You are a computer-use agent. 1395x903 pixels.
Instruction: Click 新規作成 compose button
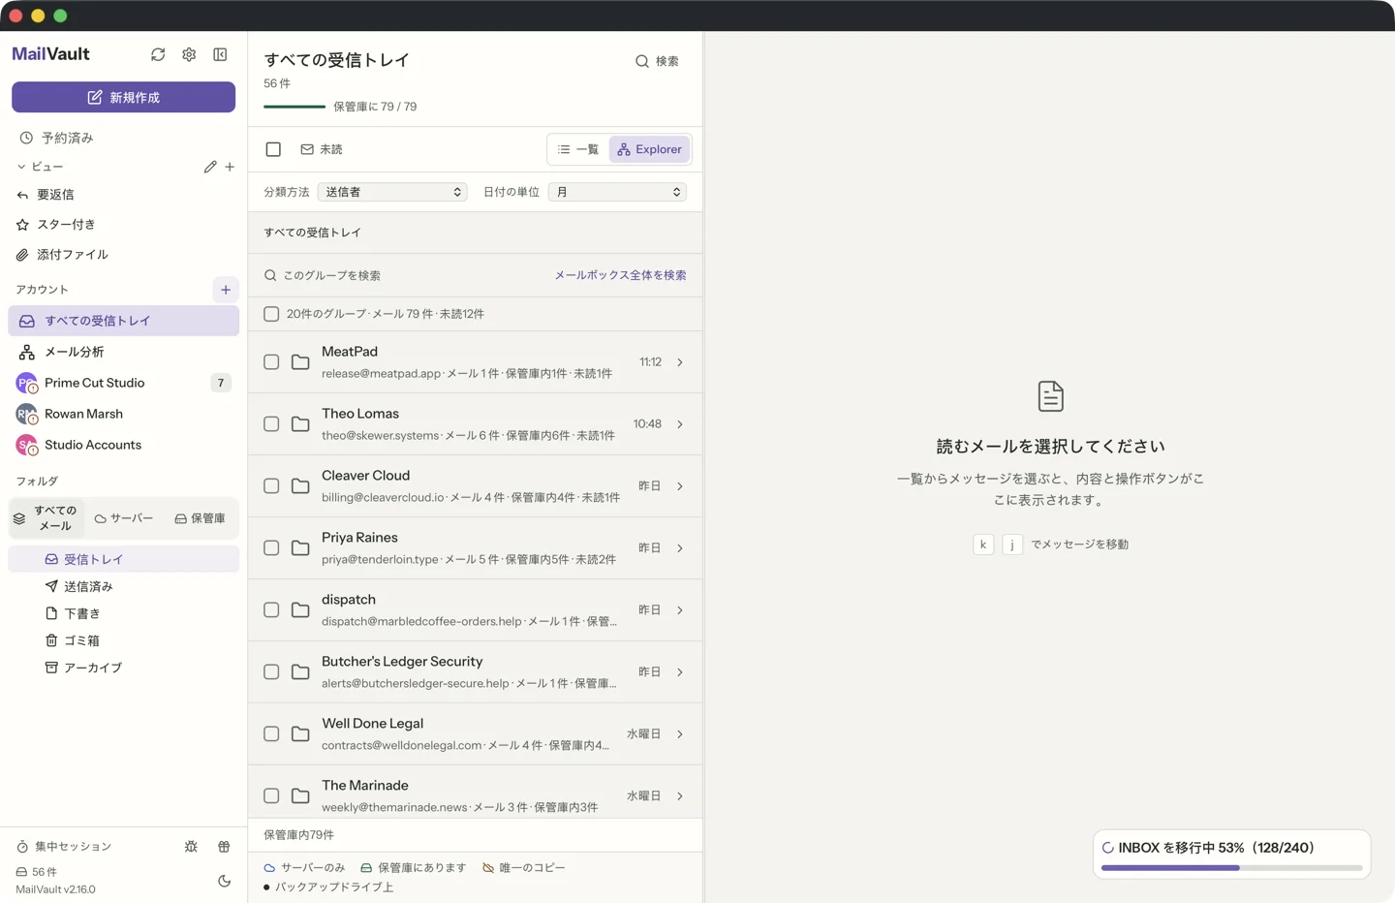pos(123,97)
